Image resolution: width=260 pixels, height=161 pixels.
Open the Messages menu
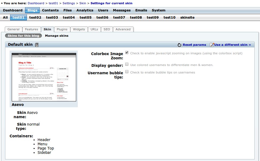(x=122, y=10)
